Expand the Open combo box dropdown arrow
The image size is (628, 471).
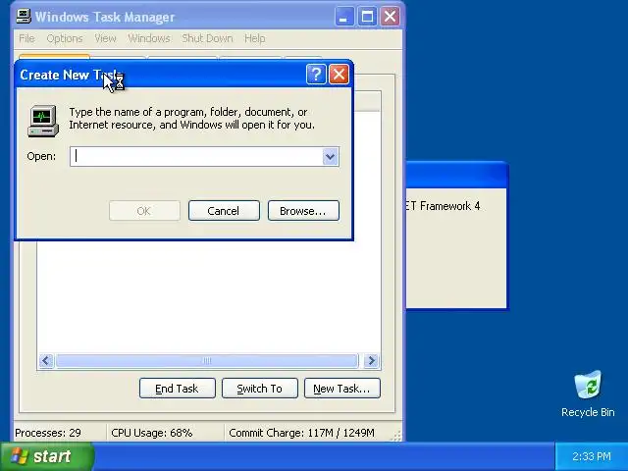330,157
